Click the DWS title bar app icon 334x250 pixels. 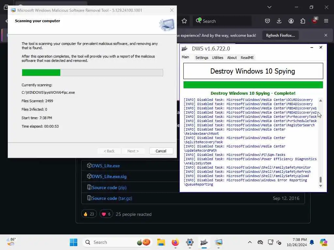coord(185,49)
